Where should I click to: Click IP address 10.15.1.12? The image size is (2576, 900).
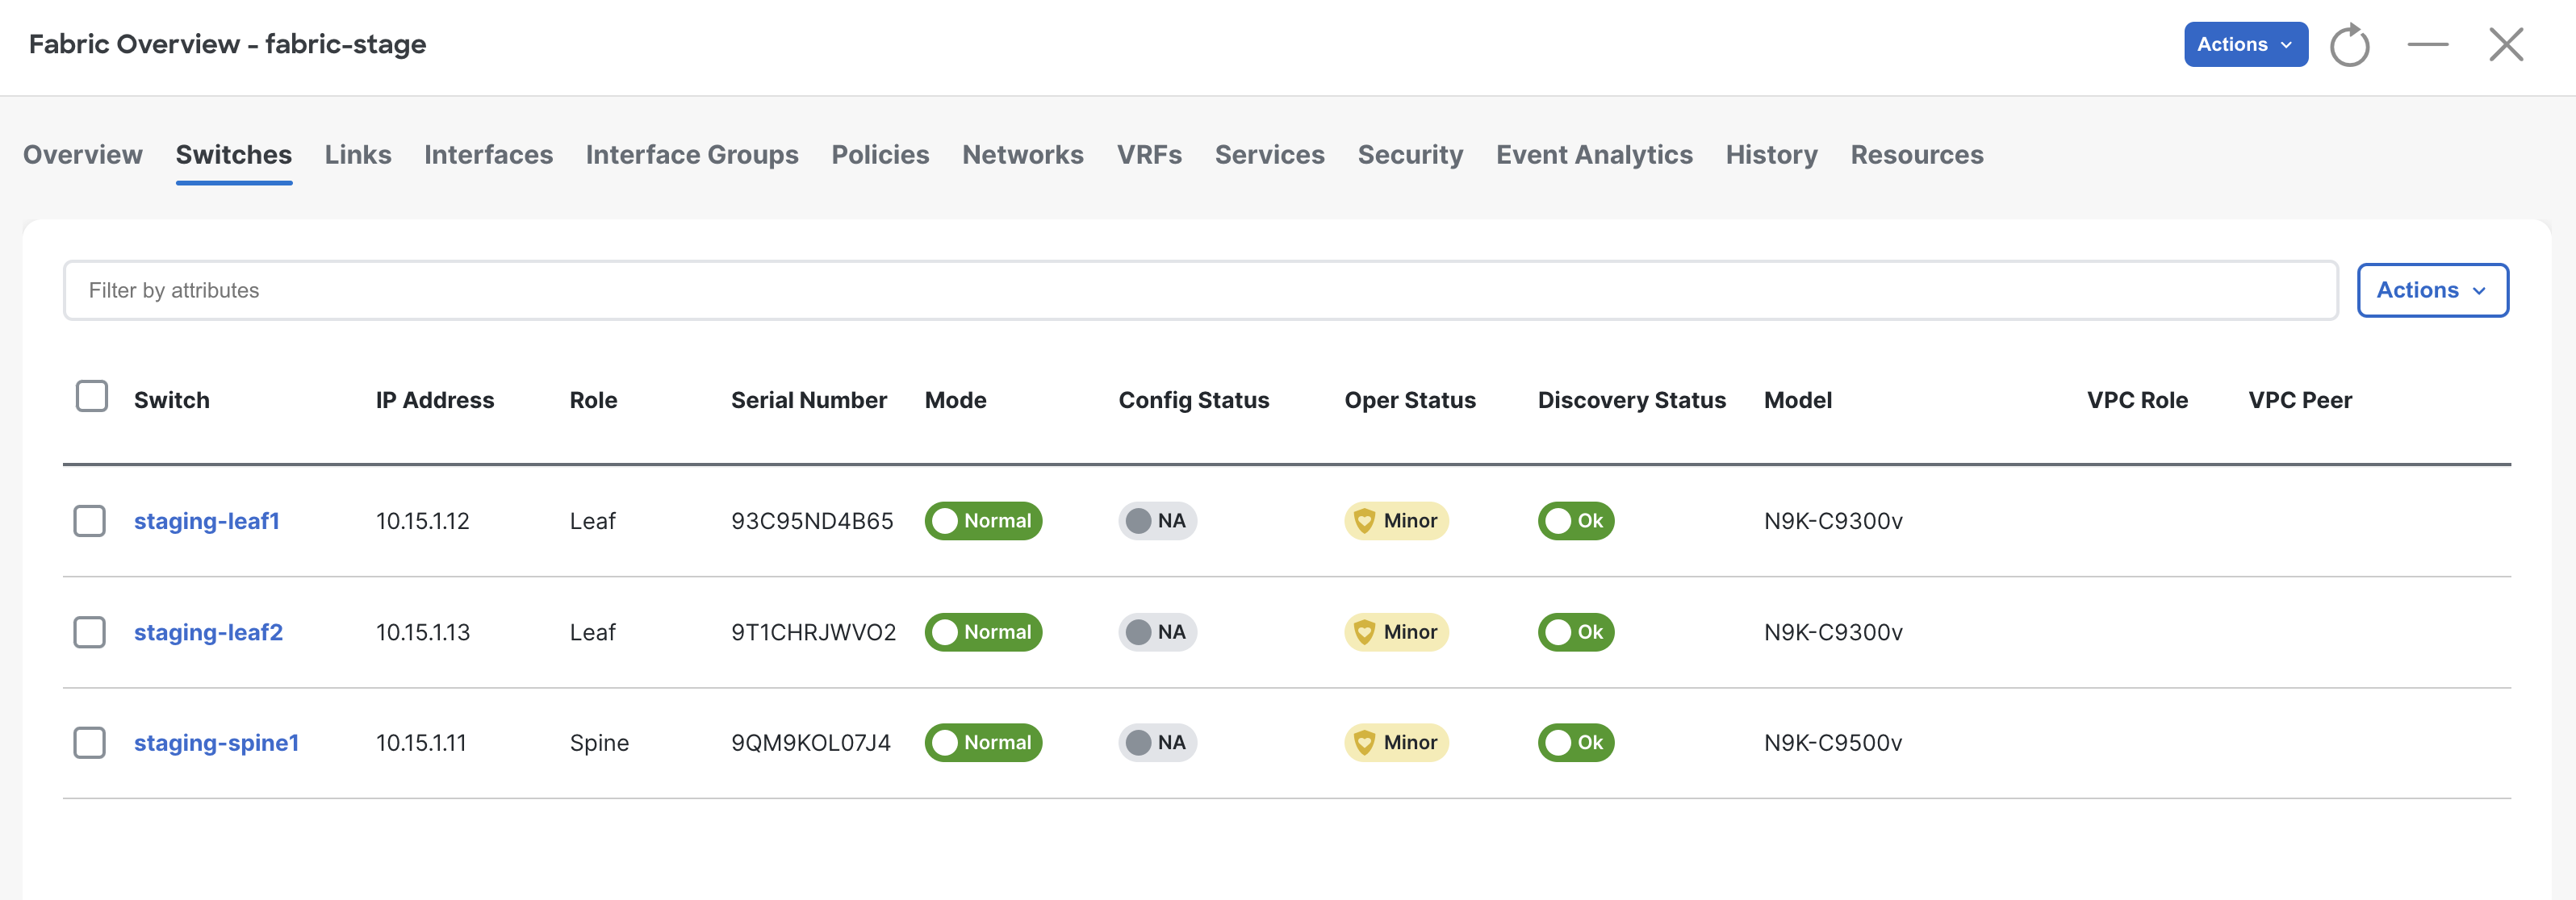[423, 522]
